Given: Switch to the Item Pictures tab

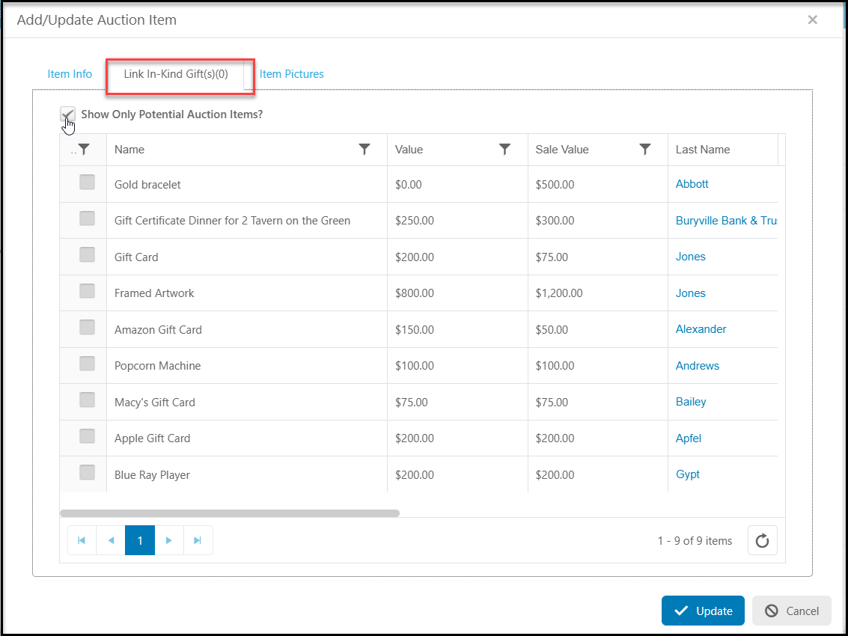Looking at the screenshot, I should click(291, 74).
